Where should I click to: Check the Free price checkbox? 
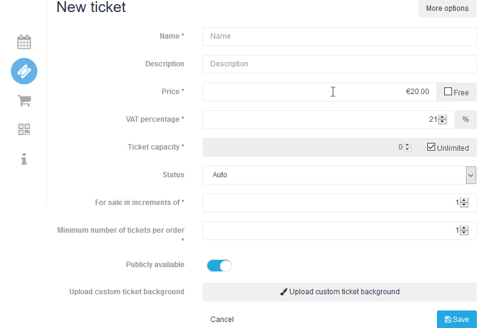(448, 92)
